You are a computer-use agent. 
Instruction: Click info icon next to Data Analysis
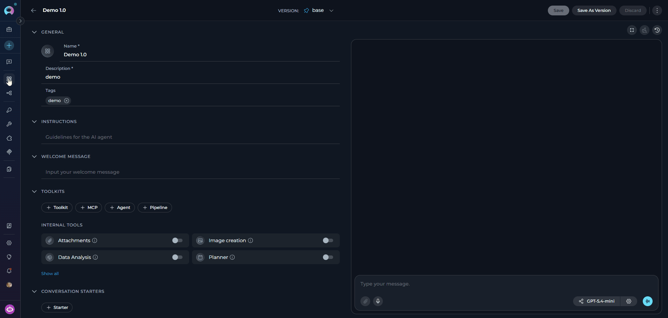95,257
